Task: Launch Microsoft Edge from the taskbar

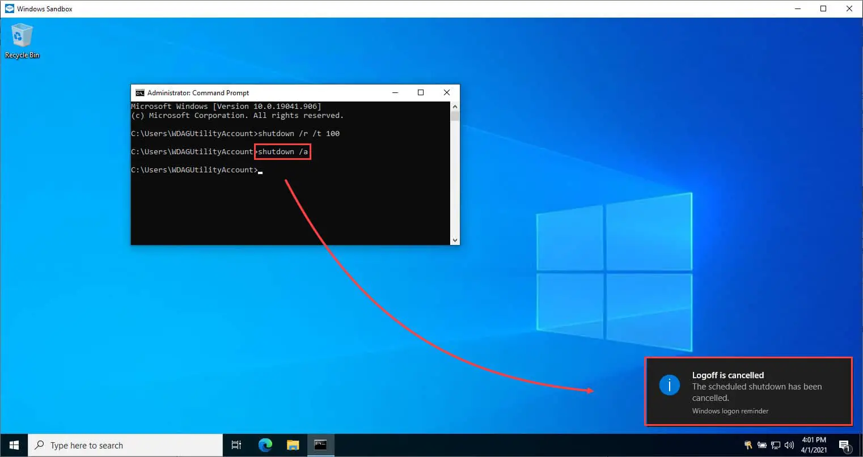Action: 265,445
